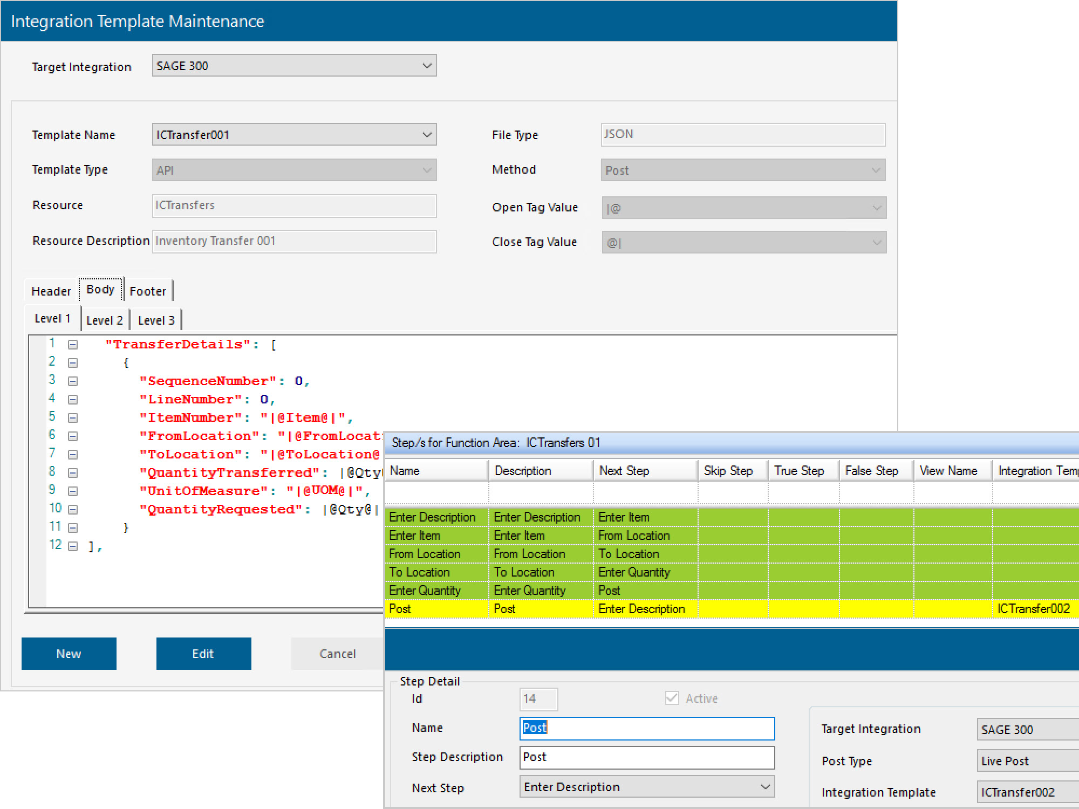This screenshot has height=809, width=1079.
Task: Switch to the Header tab
Action: coord(51,291)
